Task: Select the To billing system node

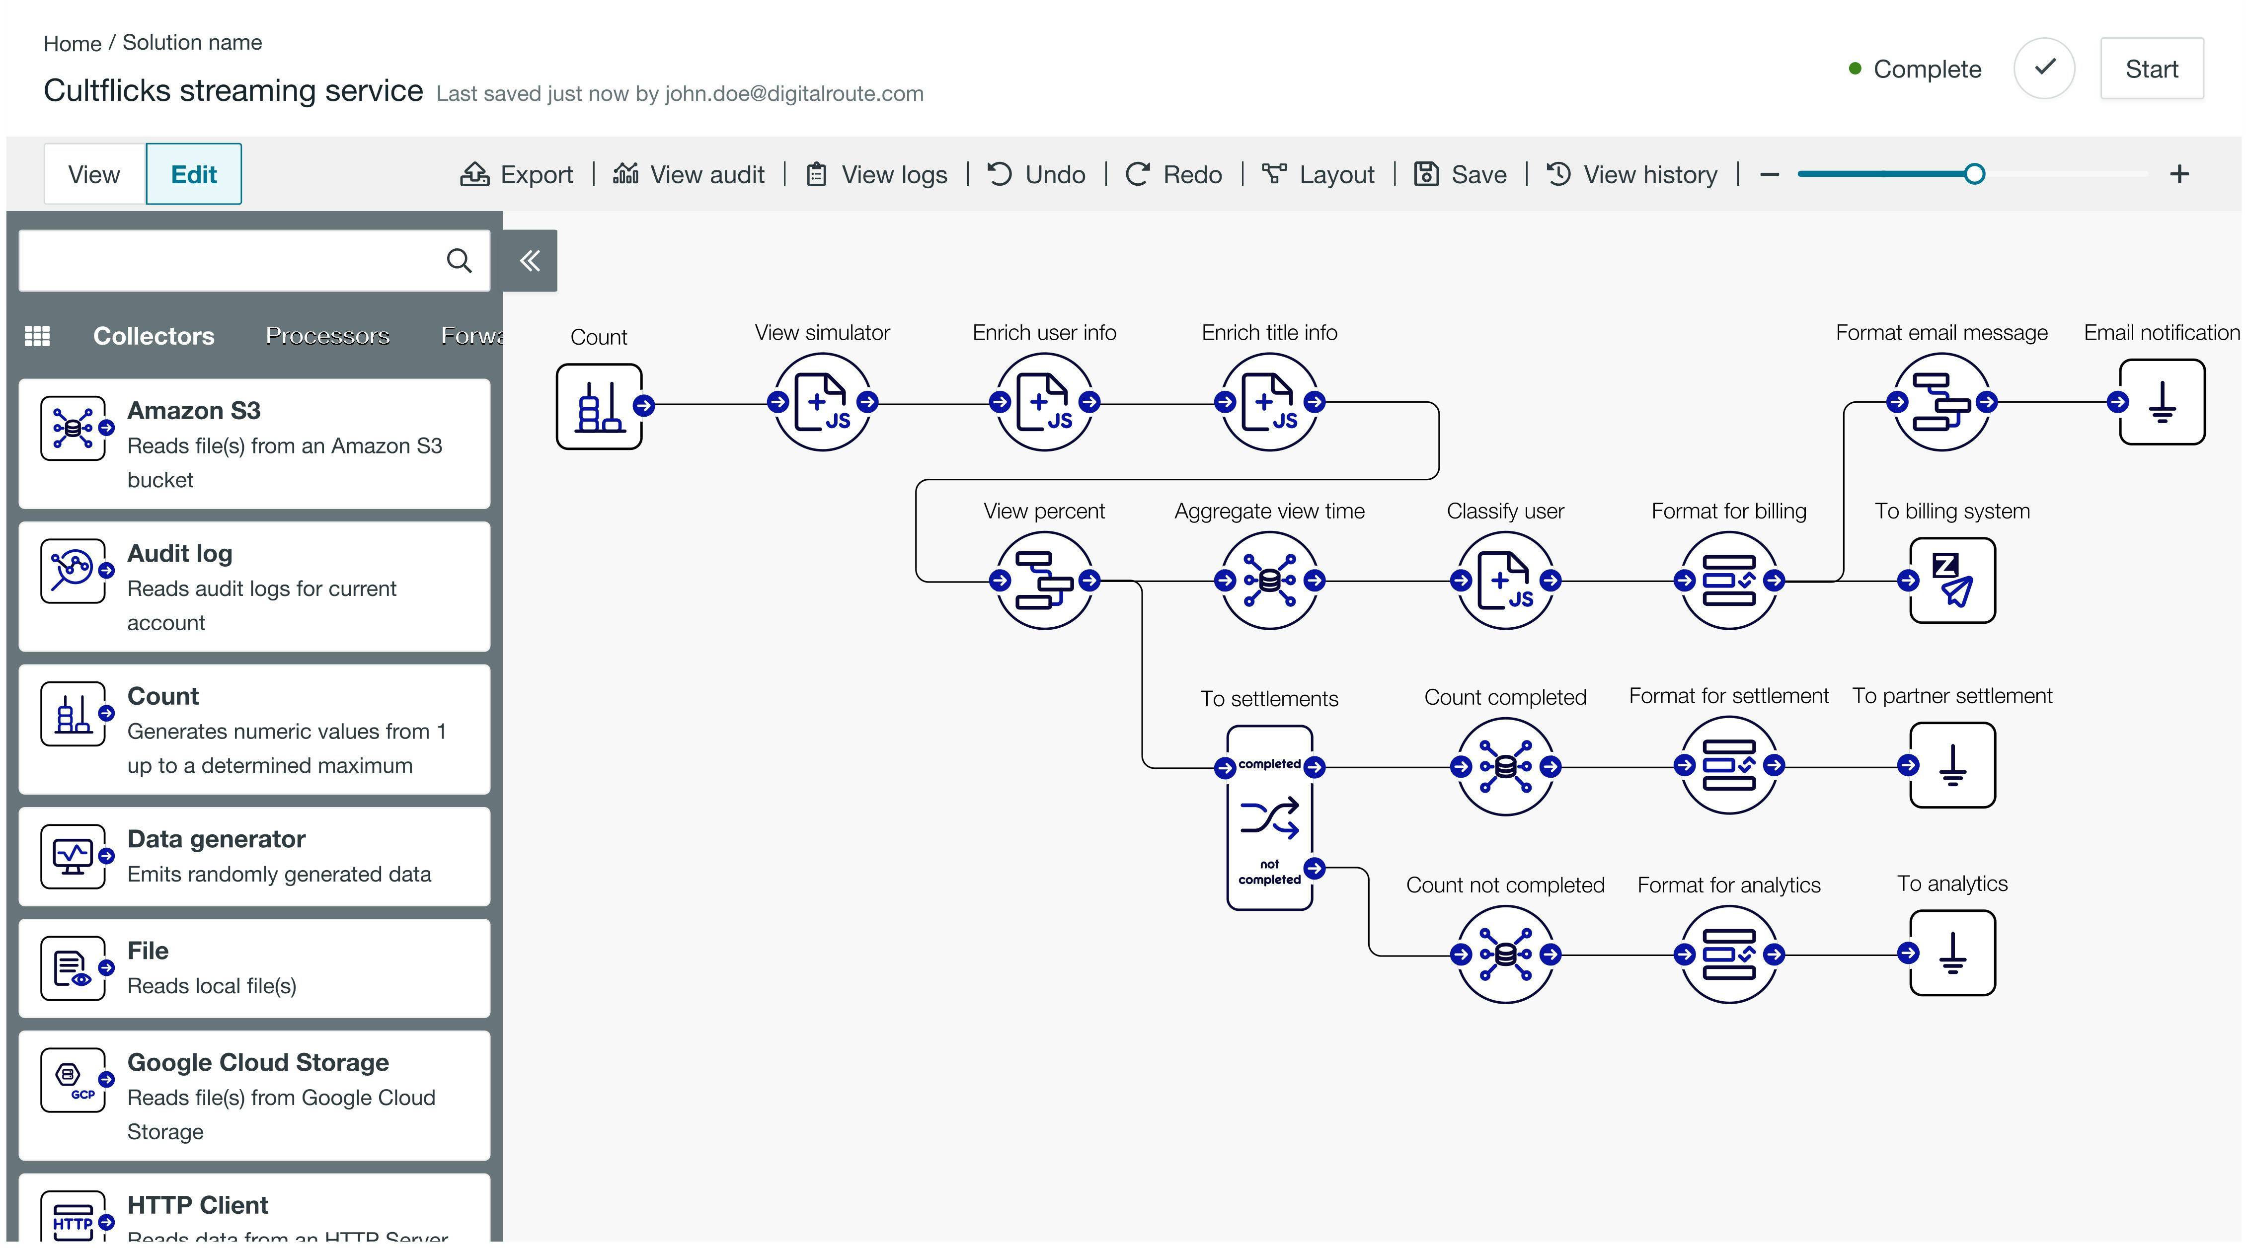Action: click(1952, 580)
